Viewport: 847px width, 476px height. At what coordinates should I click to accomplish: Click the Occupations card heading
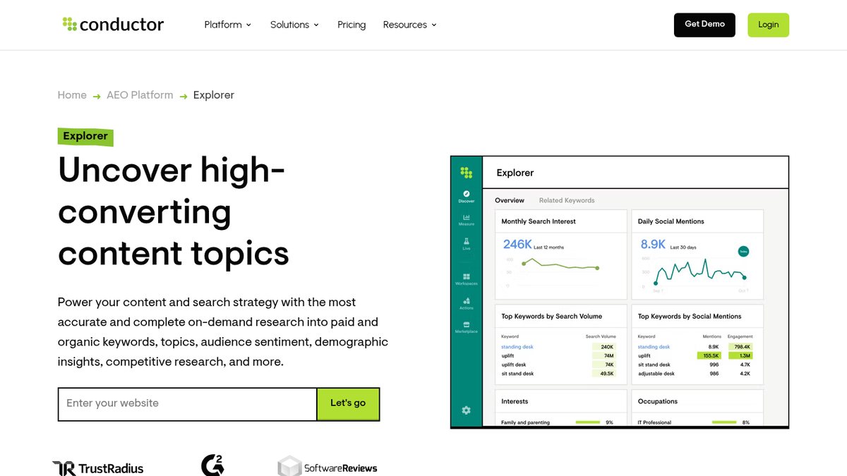(658, 402)
